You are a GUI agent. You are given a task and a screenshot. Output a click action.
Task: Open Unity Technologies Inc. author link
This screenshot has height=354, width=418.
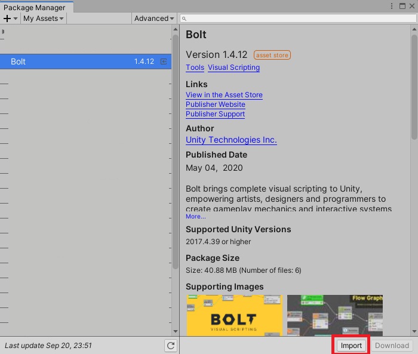231,140
